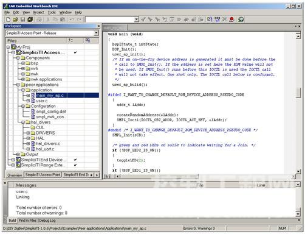The height and width of the screenshot is (234, 305).
Task: Open the Edit menu
Action: tap(16, 13)
